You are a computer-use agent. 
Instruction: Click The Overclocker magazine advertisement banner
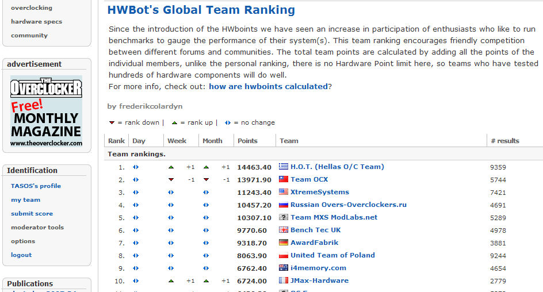click(x=47, y=111)
